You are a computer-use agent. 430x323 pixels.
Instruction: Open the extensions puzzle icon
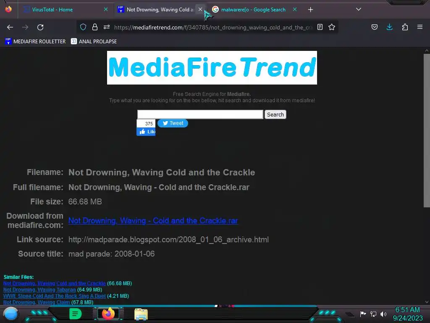click(x=405, y=27)
